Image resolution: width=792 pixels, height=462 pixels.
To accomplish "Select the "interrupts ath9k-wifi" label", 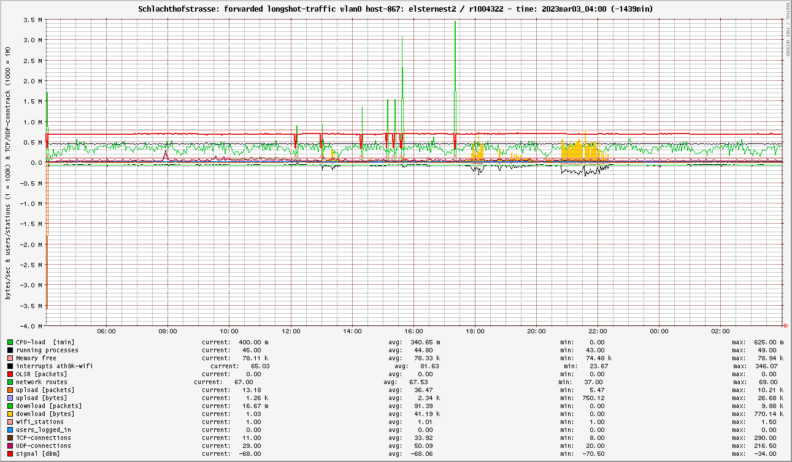I will 55,366.
